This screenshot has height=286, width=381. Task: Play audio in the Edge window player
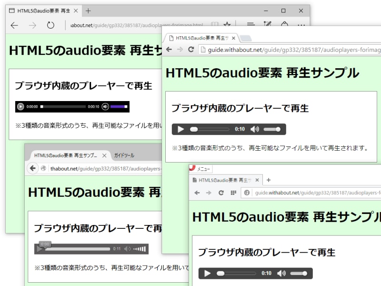[20, 107]
